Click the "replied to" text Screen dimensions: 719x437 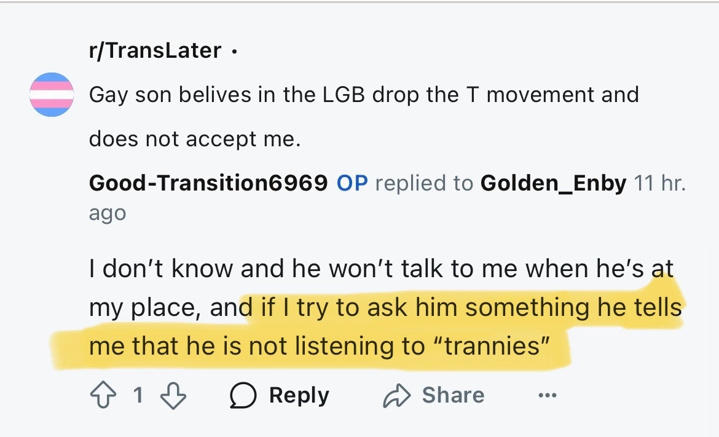pos(424,183)
